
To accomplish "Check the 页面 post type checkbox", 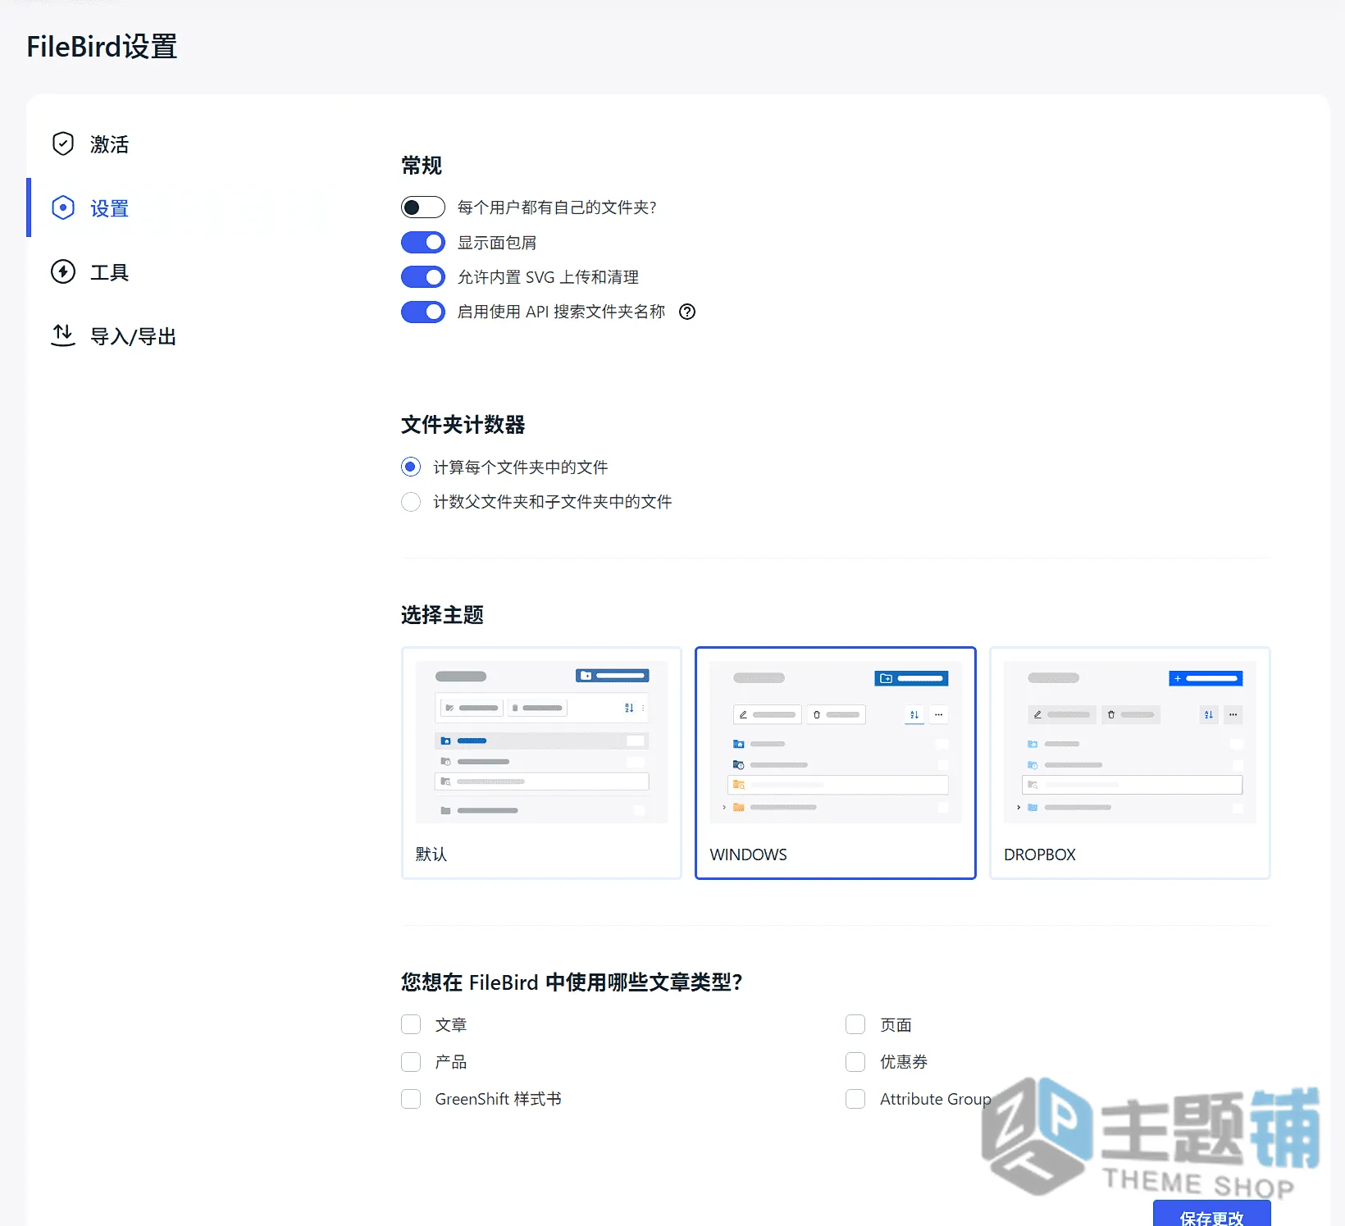I will coord(855,1024).
